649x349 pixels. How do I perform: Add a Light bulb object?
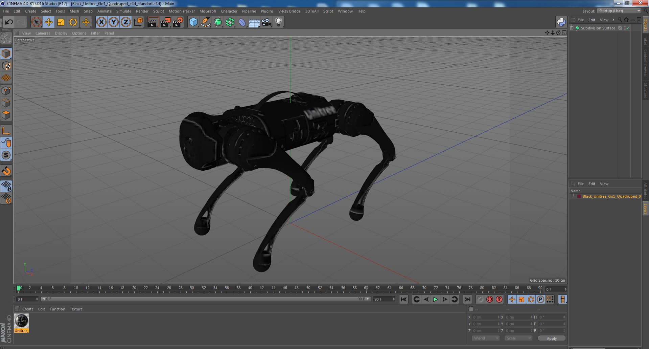[279, 22]
